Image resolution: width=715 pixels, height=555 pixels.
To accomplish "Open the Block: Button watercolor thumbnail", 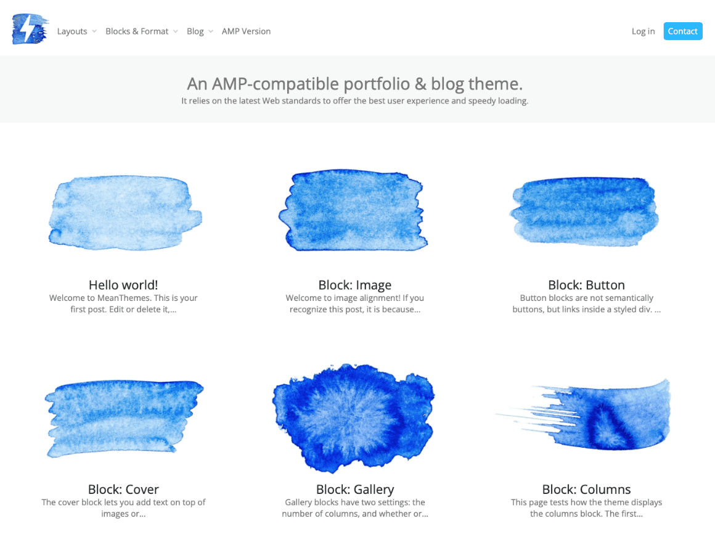I will point(584,212).
